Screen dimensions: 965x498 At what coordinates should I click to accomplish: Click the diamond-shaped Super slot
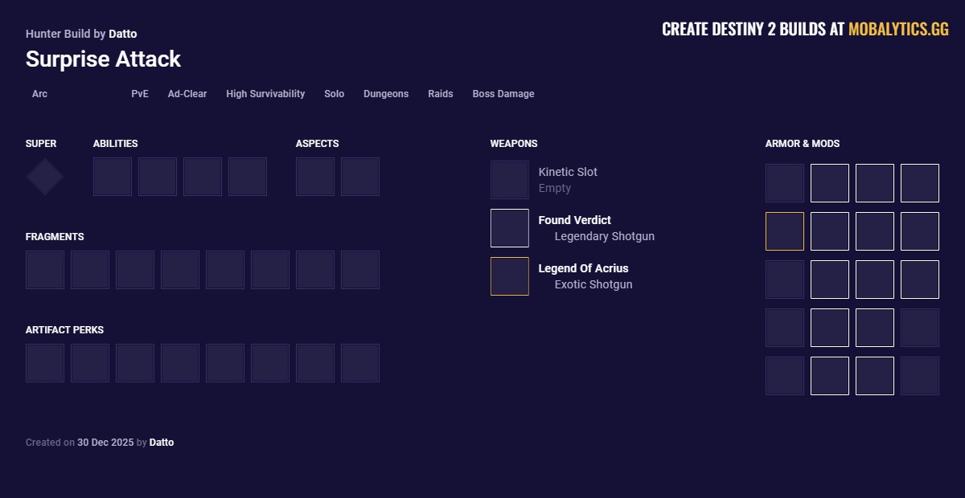[x=45, y=177]
